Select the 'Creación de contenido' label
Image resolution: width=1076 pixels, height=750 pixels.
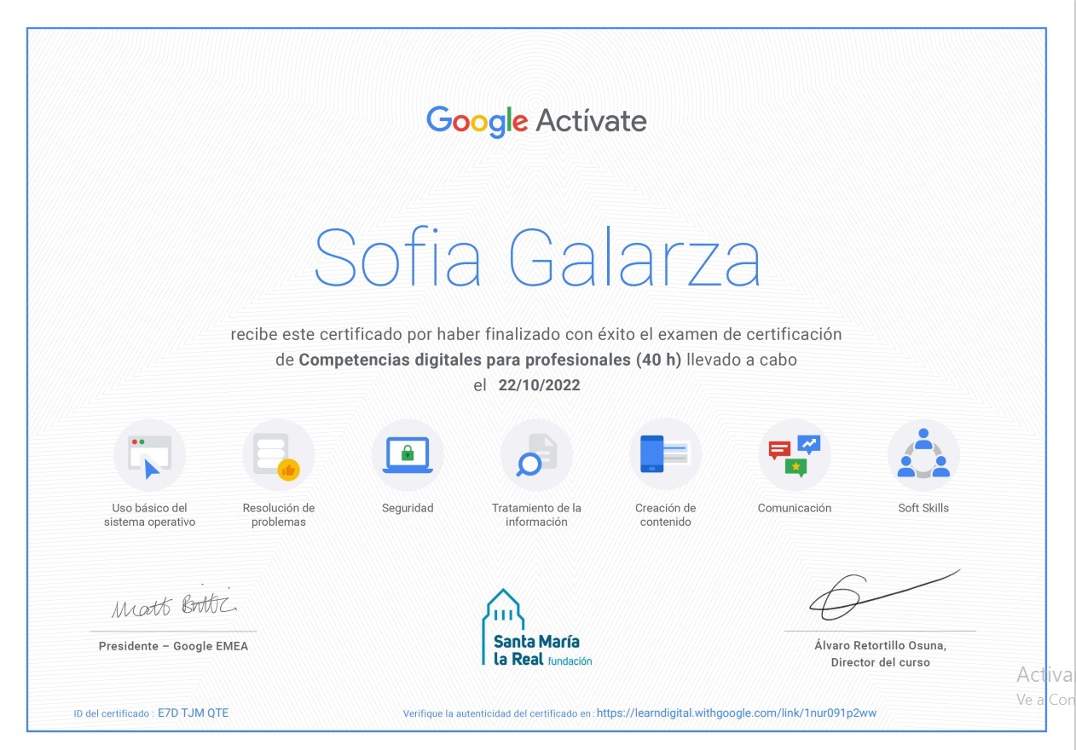(665, 515)
